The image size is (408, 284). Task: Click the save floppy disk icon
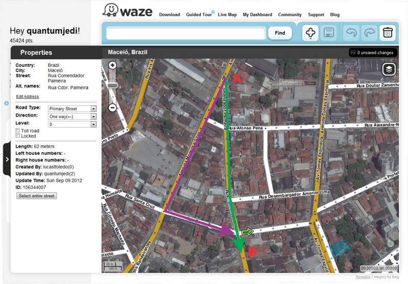(328, 33)
